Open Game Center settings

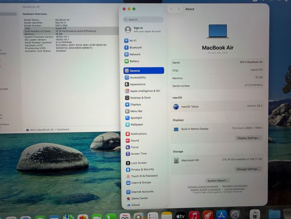[x=137, y=198]
